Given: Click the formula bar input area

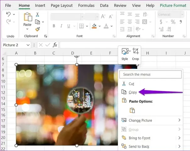Looking at the screenshot, I should [125, 45].
